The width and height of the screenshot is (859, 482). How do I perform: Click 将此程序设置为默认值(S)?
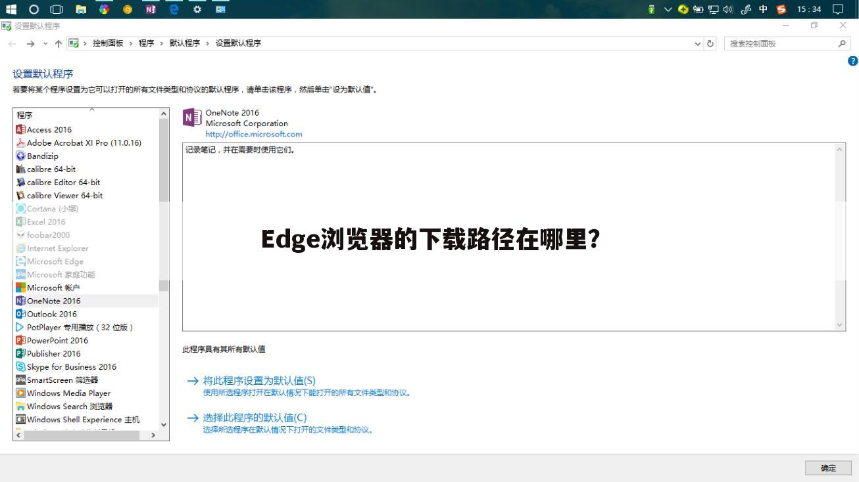259,381
